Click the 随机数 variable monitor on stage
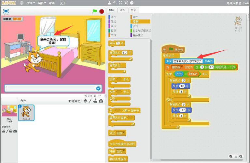The height and width of the screenshot is (163, 250). (x=13, y=19)
